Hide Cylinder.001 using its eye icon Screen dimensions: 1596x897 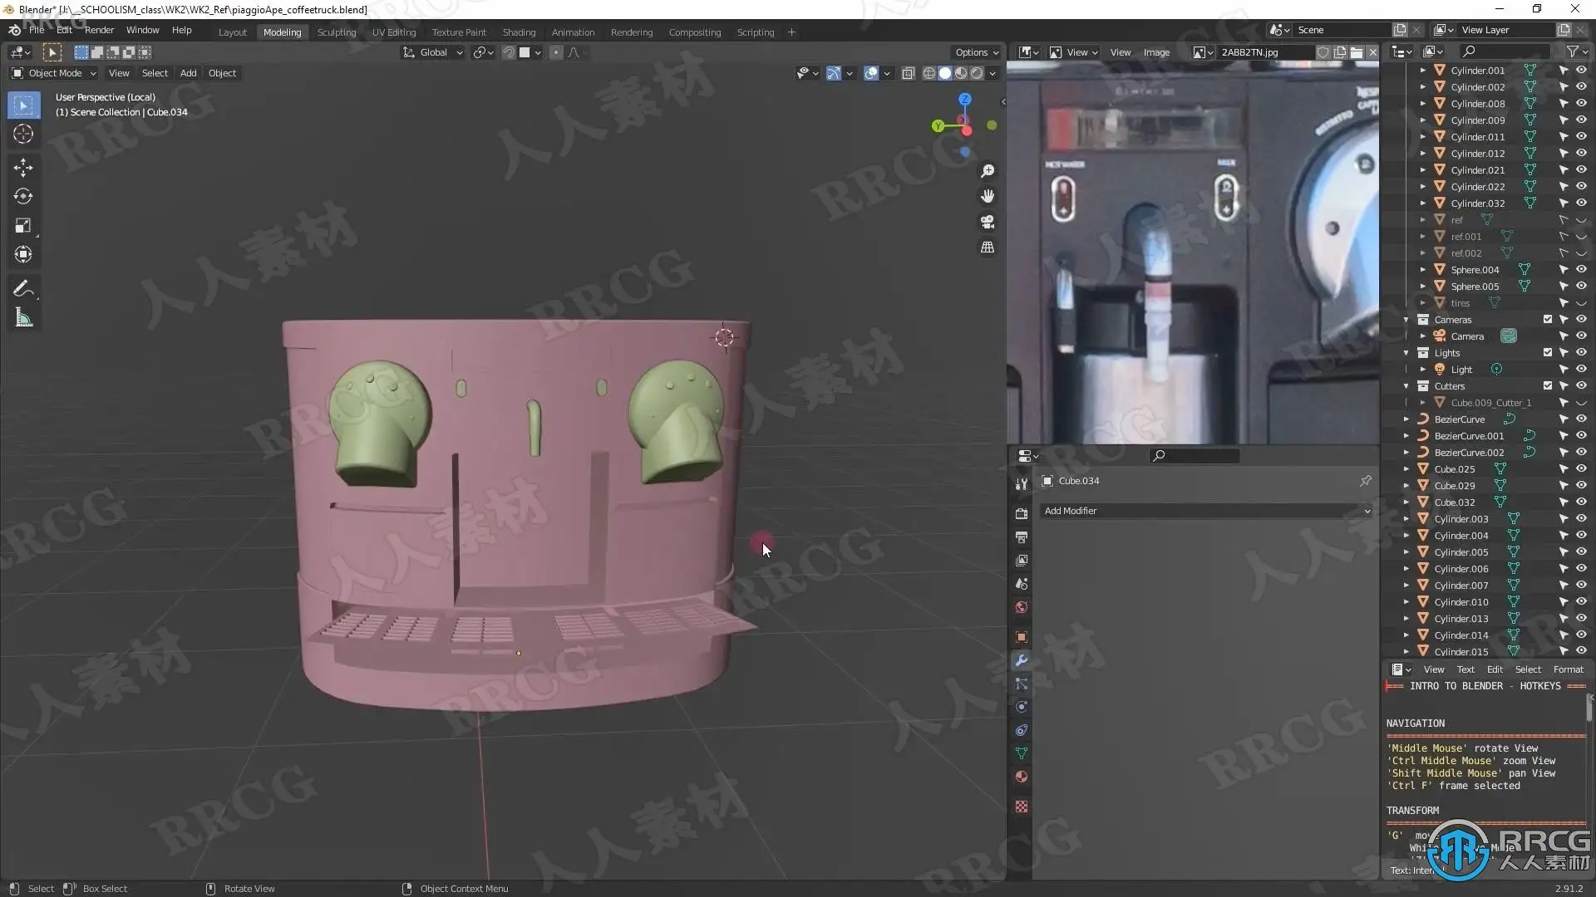pyautogui.click(x=1581, y=71)
